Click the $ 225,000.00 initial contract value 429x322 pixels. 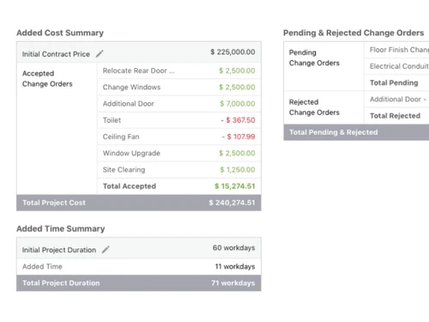click(233, 52)
